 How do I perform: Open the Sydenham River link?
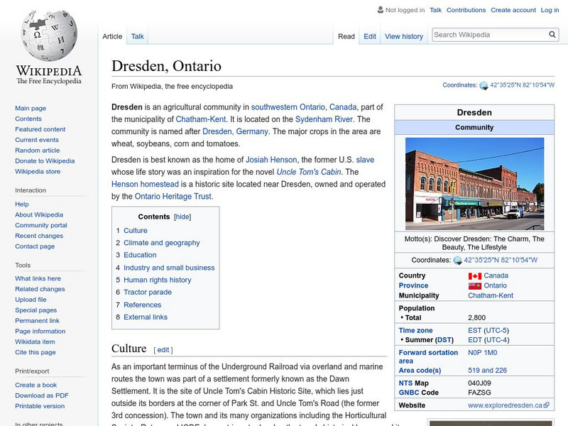coord(324,119)
